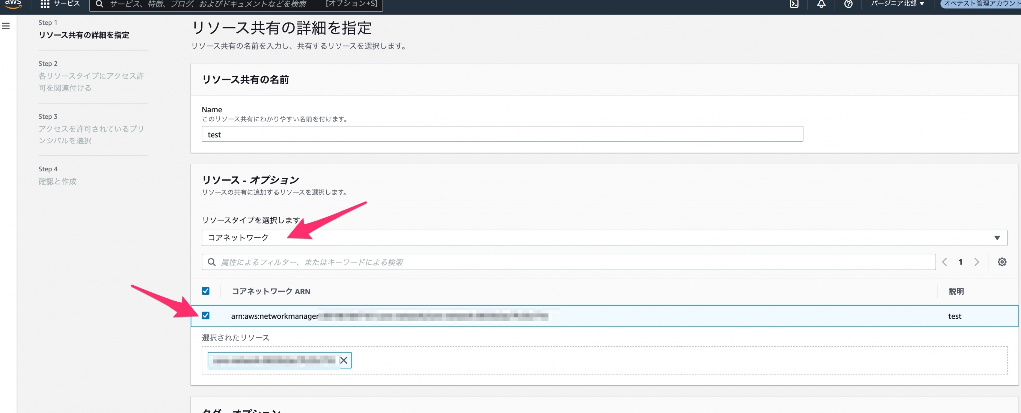The height and width of the screenshot is (413, 1021).
Task: Click page number 1 in pagination
Action: coord(960,262)
